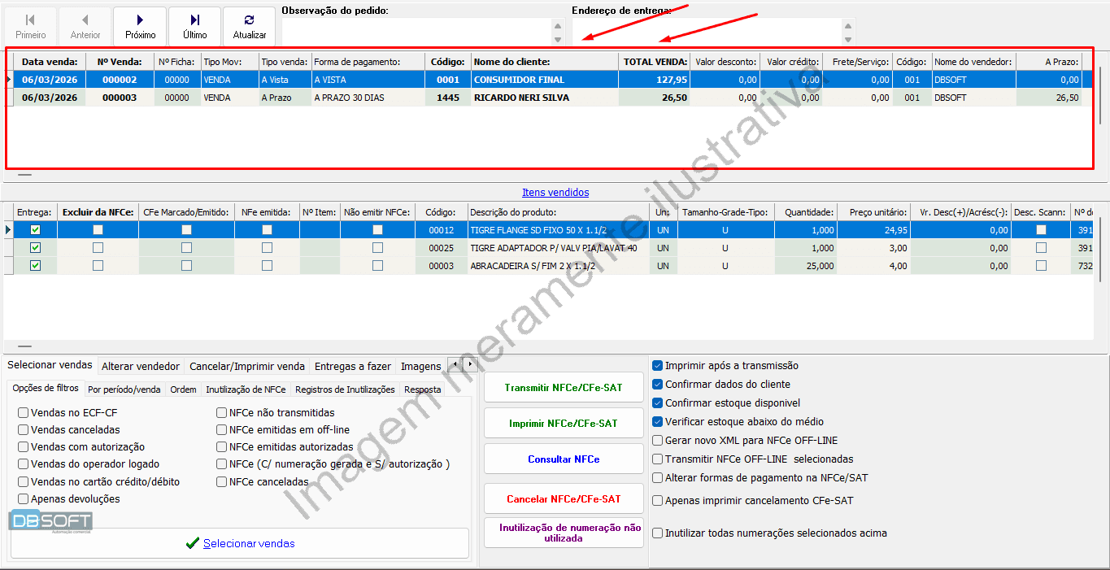Switch to the Alterar vendedor tab
Viewport: 1110px width, 570px height.
[141, 367]
